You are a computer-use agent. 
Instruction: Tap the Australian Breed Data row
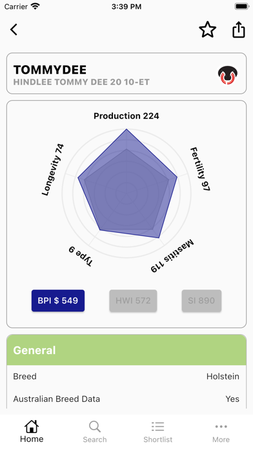coord(126,399)
